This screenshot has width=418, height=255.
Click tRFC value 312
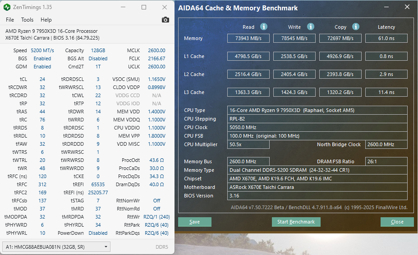pyautogui.click(x=42, y=184)
